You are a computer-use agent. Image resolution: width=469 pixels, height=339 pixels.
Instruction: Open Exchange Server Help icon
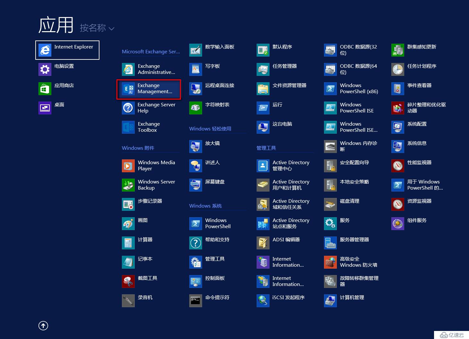click(128, 108)
